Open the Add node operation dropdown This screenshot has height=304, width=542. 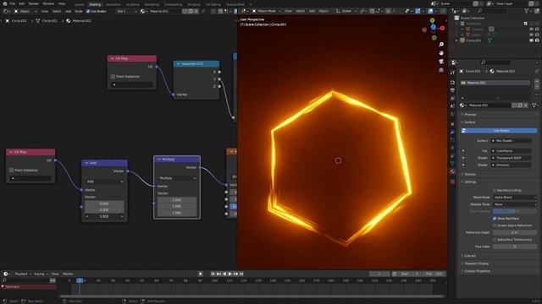pyautogui.click(x=105, y=182)
